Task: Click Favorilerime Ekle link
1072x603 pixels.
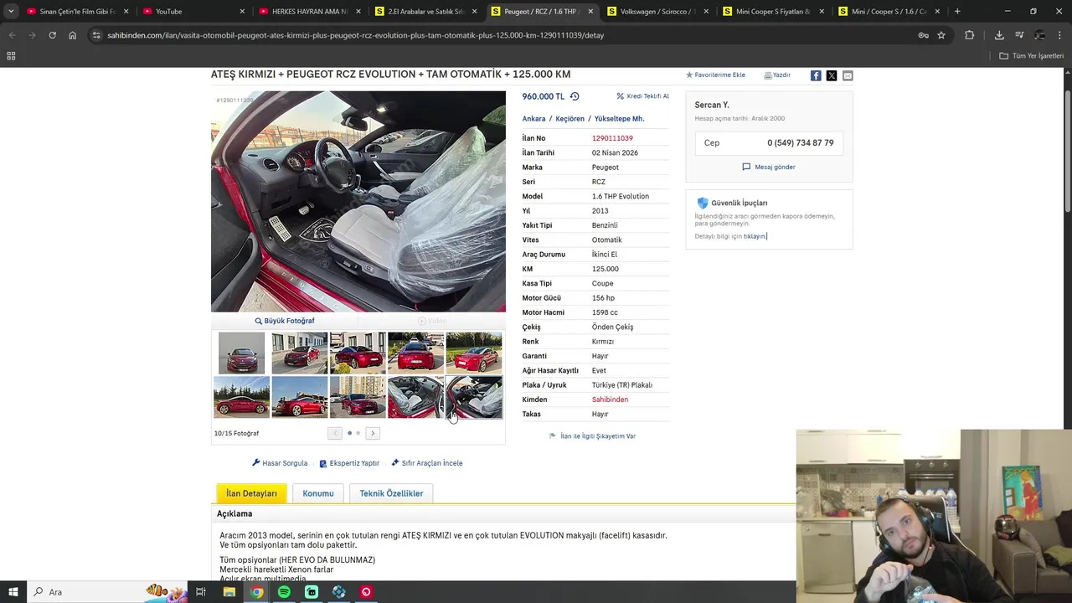Action: [x=715, y=75]
